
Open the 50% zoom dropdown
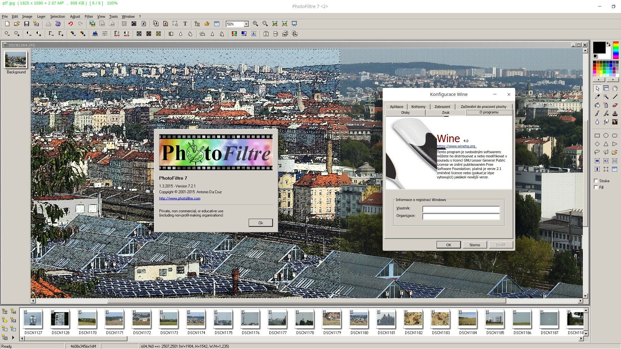click(x=246, y=24)
